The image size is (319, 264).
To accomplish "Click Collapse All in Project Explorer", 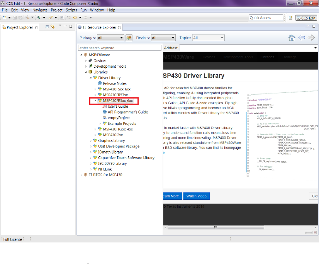I will (x=47, y=27).
